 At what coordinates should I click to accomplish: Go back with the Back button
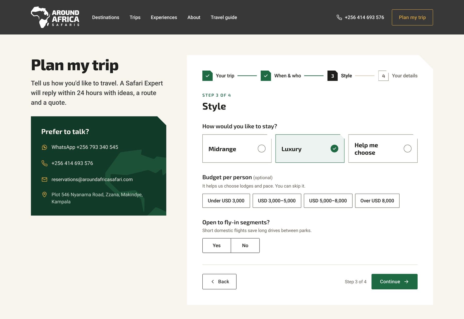(219, 282)
